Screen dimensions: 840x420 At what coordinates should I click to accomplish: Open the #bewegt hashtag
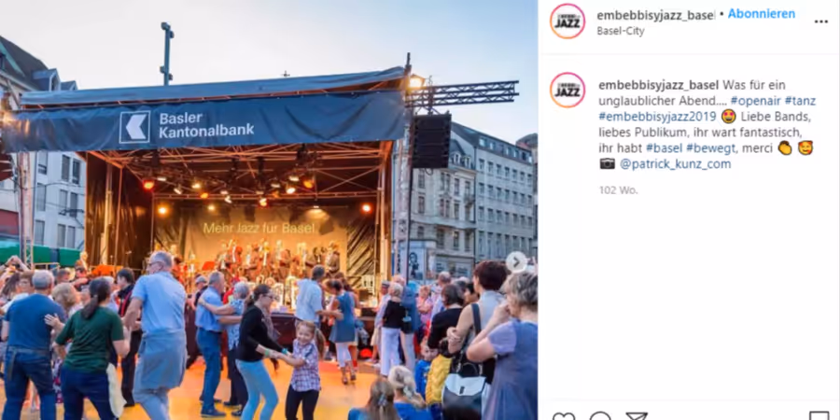pos(711,147)
